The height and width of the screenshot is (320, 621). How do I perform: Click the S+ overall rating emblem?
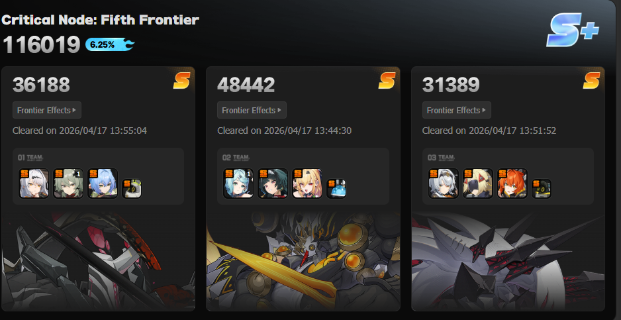click(x=573, y=30)
